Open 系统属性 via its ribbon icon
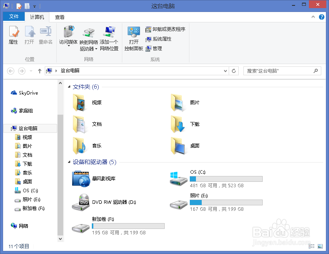The image size is (329, 254). coord(159,40)
